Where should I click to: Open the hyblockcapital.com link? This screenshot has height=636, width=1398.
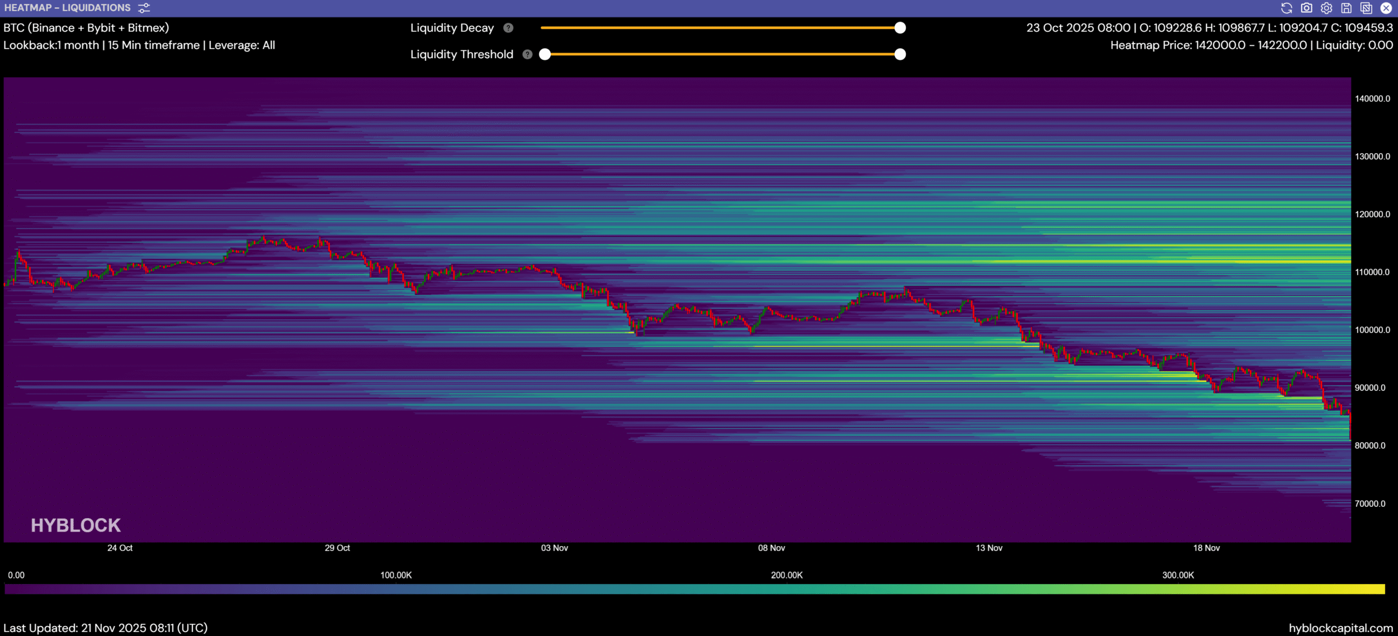tap(1340, 628)
